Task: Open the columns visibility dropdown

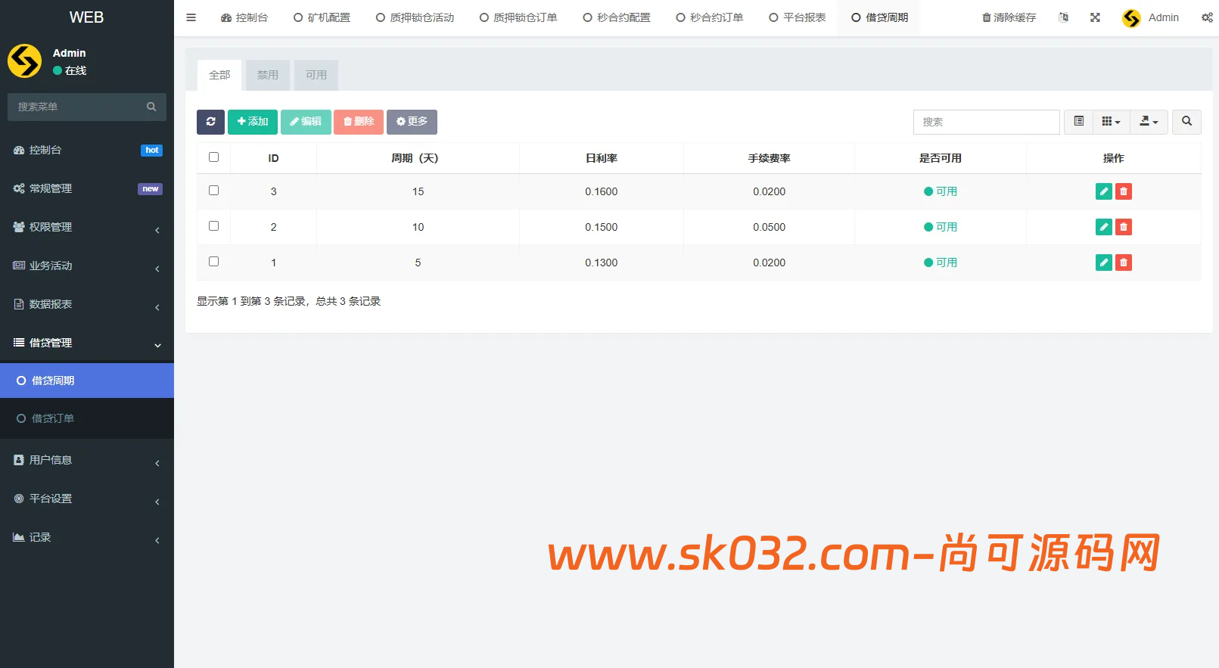Action: point(1112,122)
